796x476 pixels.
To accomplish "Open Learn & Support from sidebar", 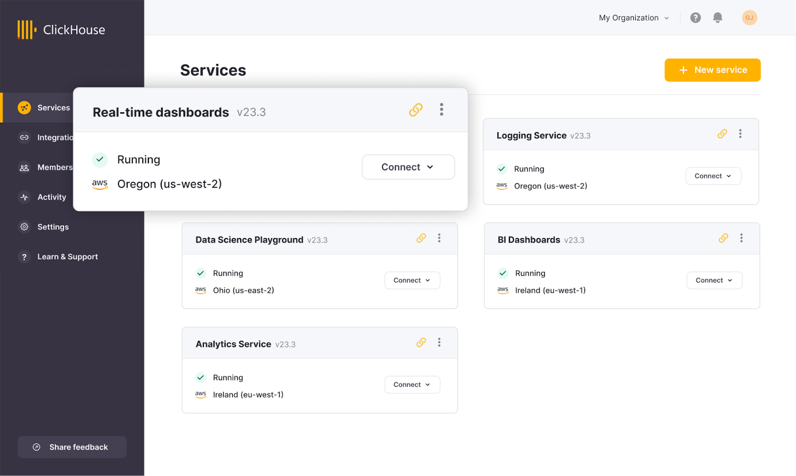I will pyautogui.click(x=24, y=256).
